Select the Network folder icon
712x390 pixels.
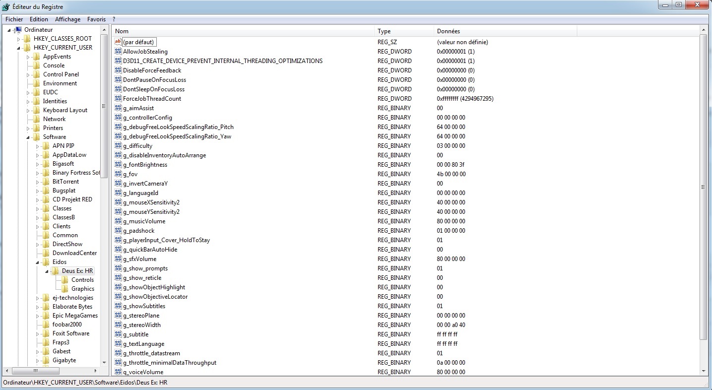tap(37, 119)
